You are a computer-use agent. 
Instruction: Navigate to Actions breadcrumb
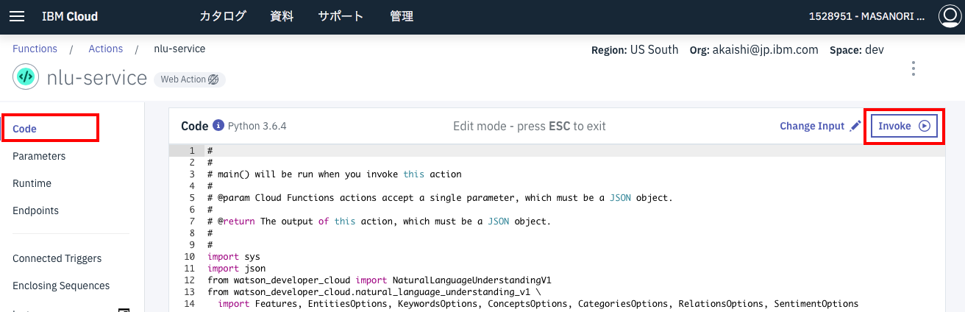[106, 49]
